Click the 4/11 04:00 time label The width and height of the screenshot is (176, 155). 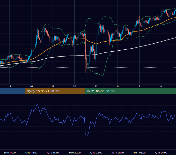(161, 152)
